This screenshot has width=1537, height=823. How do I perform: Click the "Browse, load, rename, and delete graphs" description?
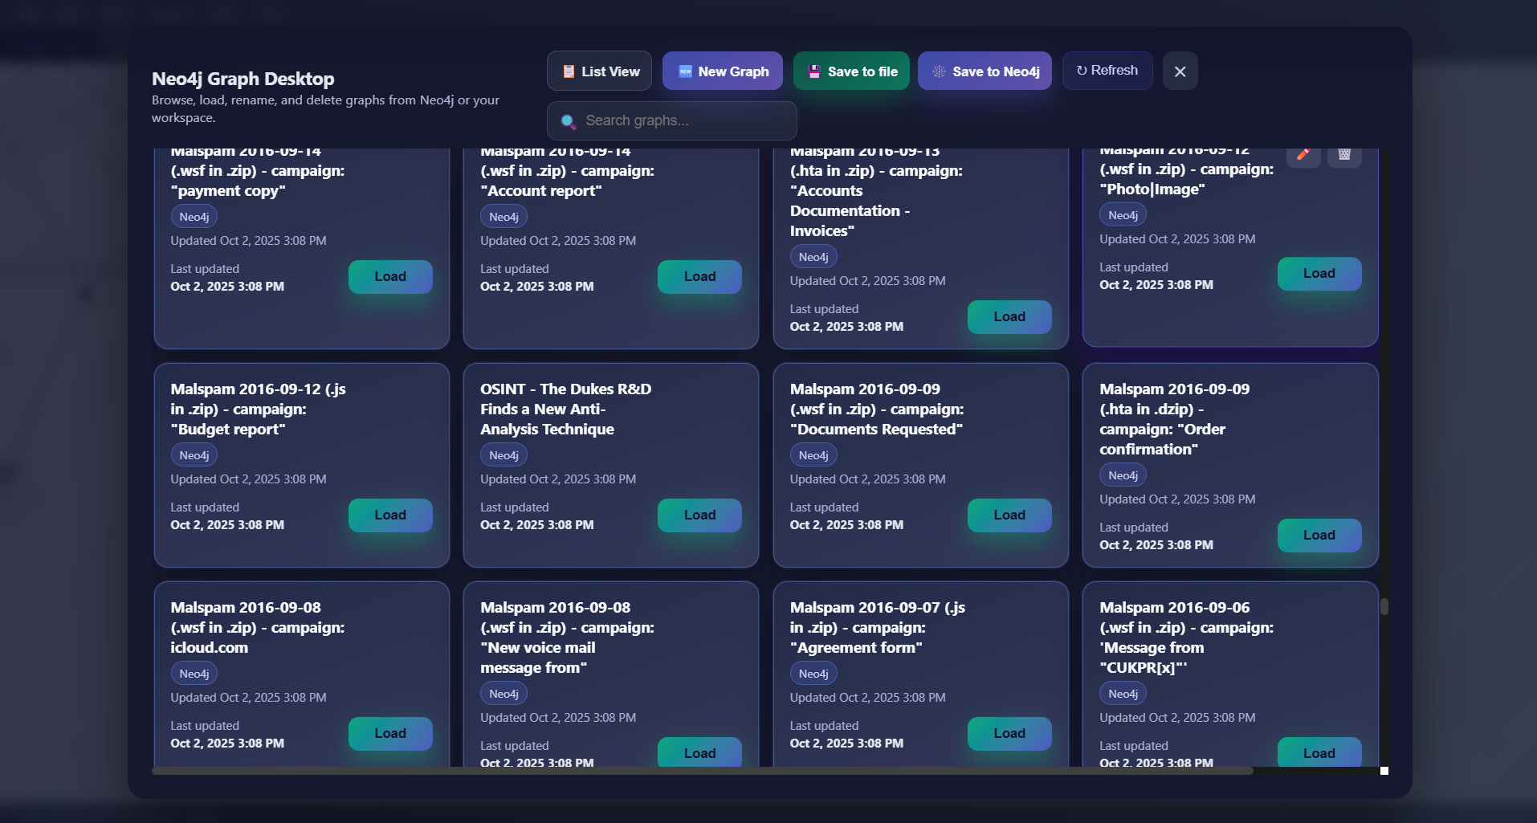(325, 109)
